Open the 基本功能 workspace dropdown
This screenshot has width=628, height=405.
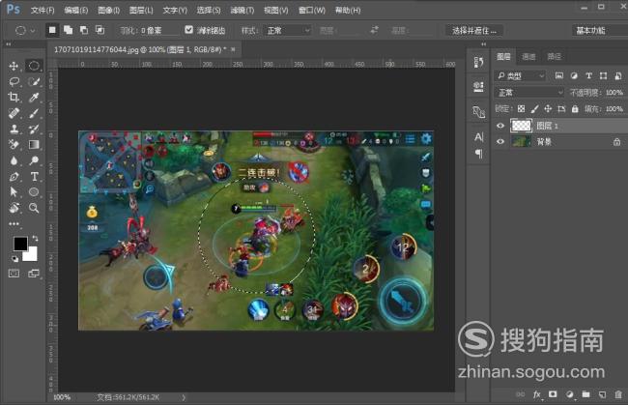599,30
